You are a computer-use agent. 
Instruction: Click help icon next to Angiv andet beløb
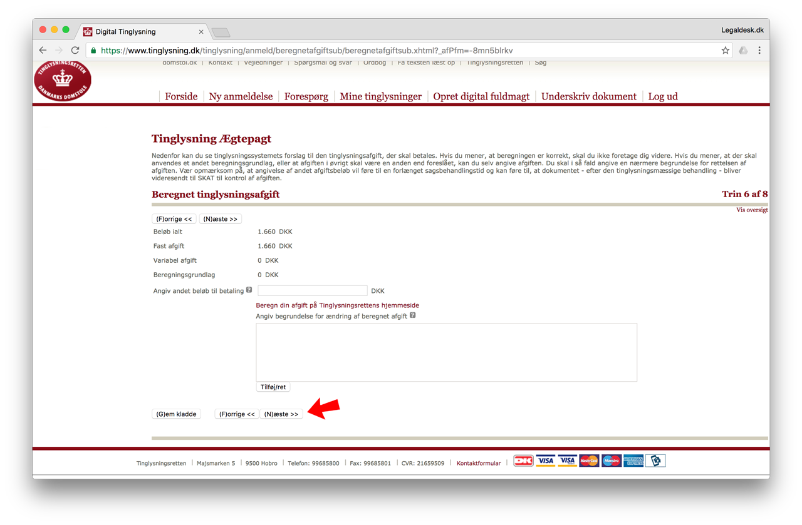[x=249, y=290]
